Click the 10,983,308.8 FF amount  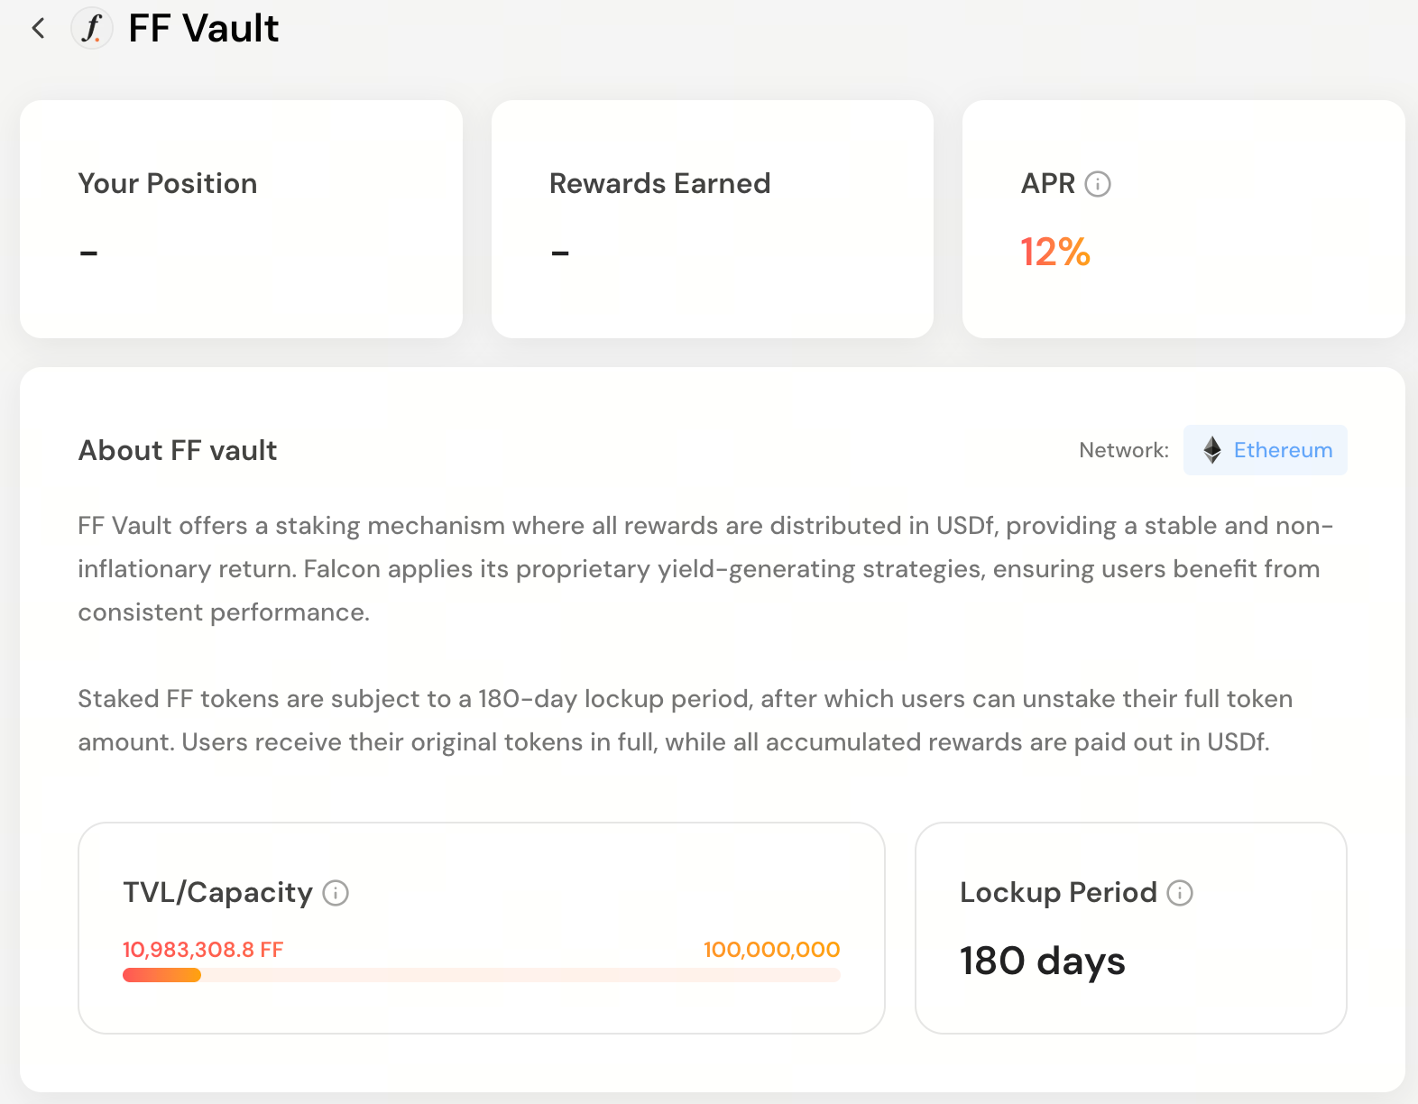pyautogui.click(x=202, y=949)
